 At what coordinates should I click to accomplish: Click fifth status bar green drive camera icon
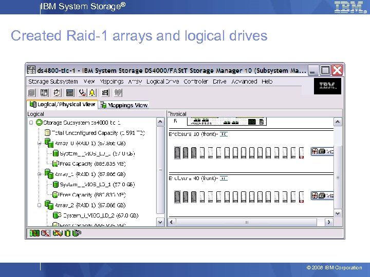click(77, 233)
